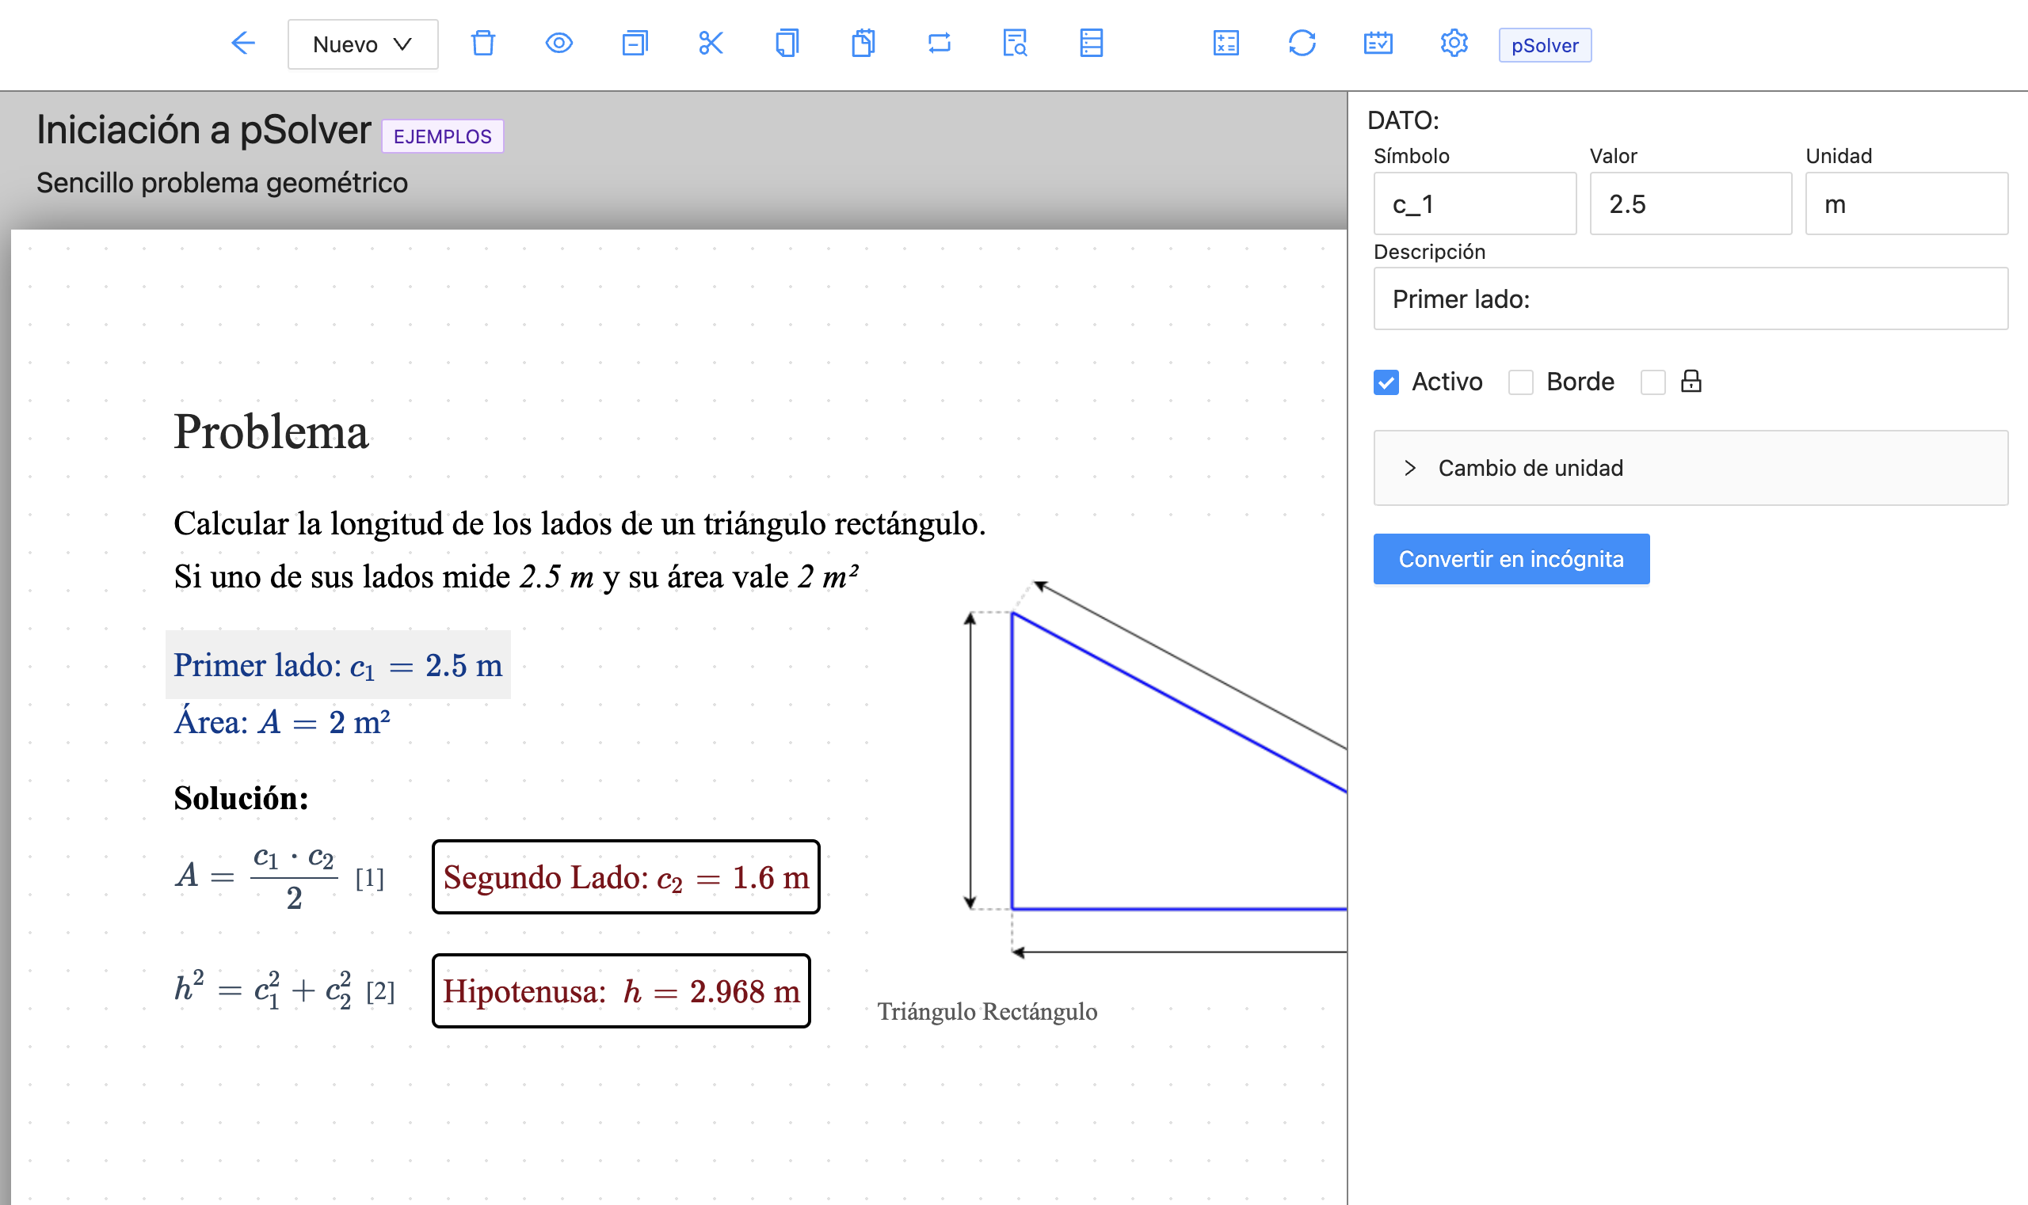Click the 'Hipotenusa: h = 2.968 m' result

point(622,990)
